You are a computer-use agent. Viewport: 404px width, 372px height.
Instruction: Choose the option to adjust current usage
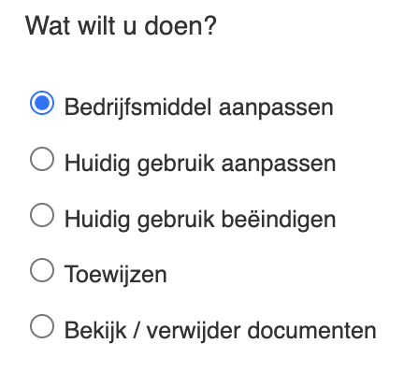click(x=42, y=159)
